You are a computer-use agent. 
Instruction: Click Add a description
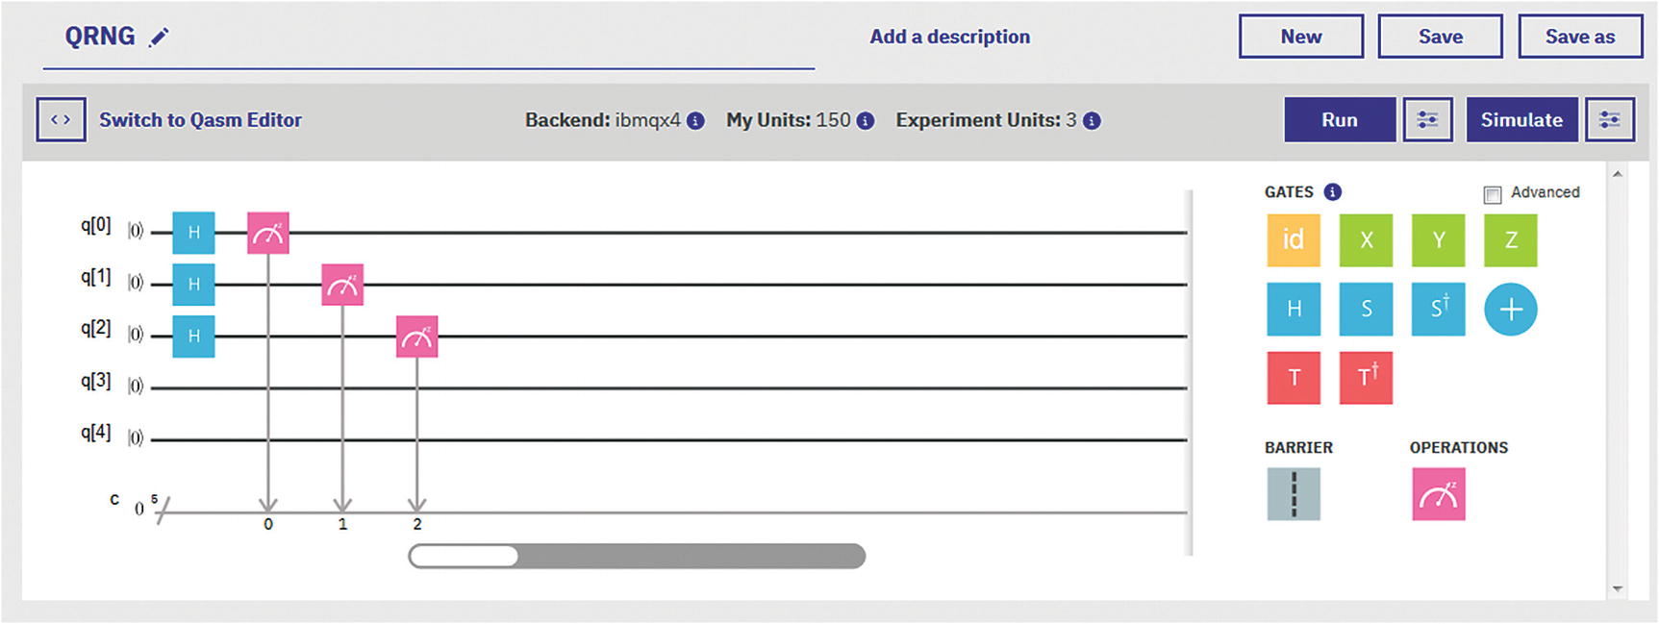(x=949, y=37)
